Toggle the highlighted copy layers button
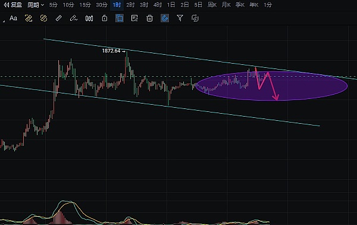This screenshot has height=225, width=357. click(x=120, y=18)
